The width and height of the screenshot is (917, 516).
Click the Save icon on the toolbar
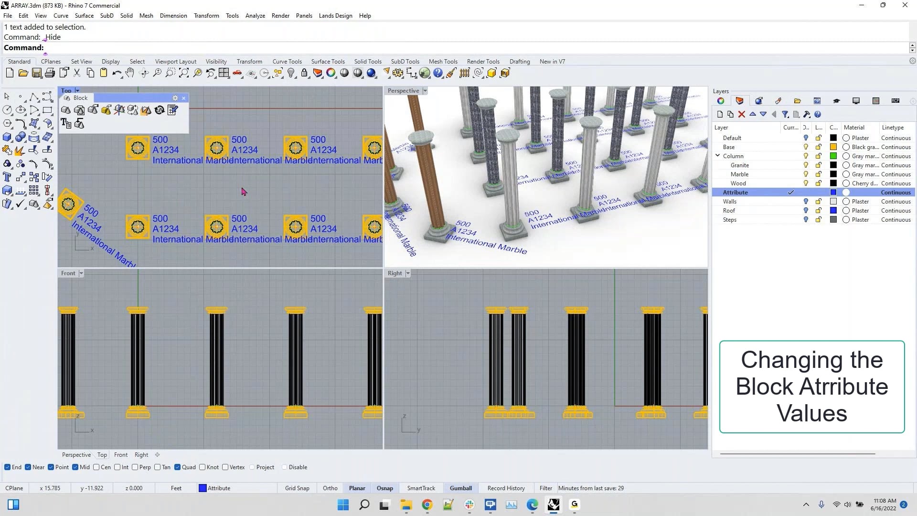click(x=37, y=73)
